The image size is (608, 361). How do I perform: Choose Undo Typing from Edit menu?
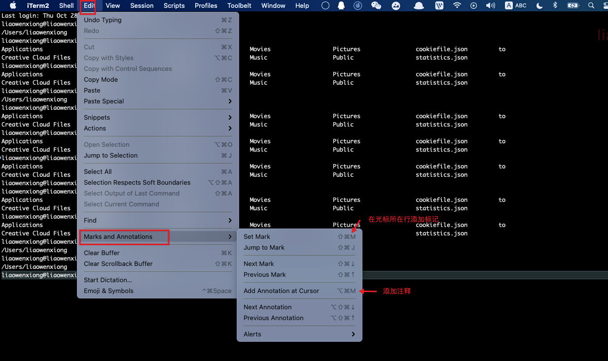coord(158,20)
